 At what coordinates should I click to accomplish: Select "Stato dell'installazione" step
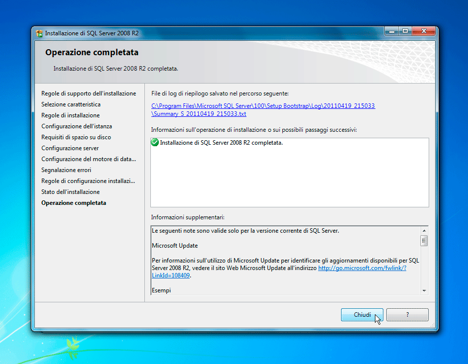pyautogui.click(x=70, y=191)
